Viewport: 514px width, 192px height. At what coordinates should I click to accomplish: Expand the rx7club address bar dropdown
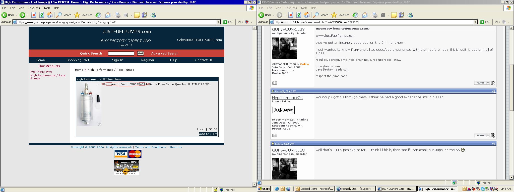pos(475,22)
